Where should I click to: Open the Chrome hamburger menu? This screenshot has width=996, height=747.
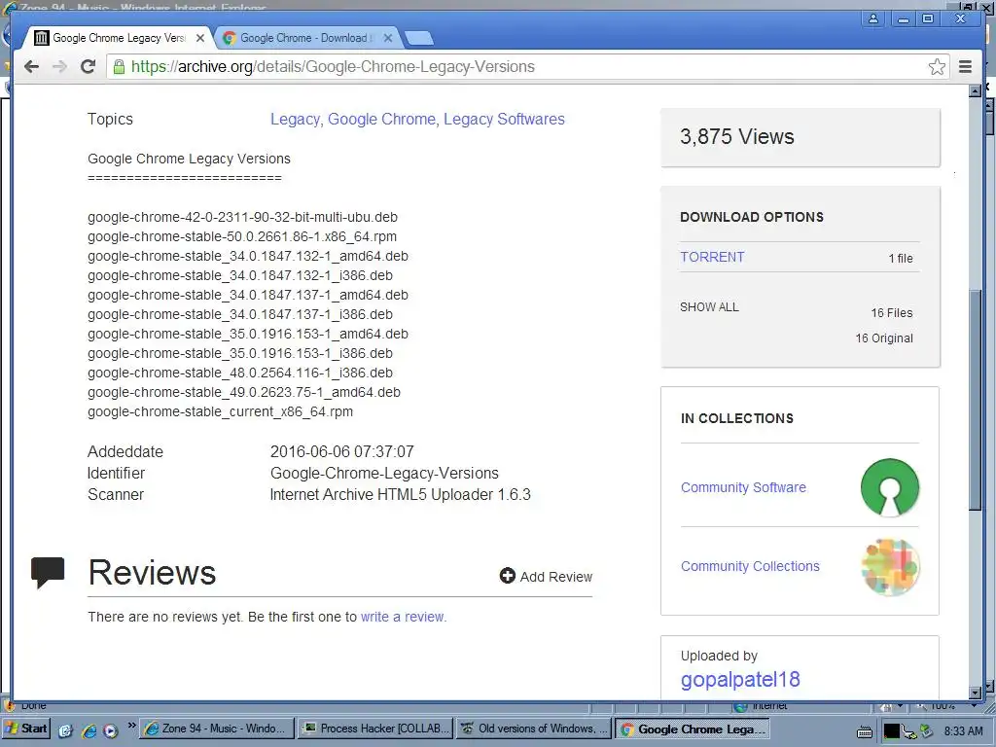coord(965,67)
